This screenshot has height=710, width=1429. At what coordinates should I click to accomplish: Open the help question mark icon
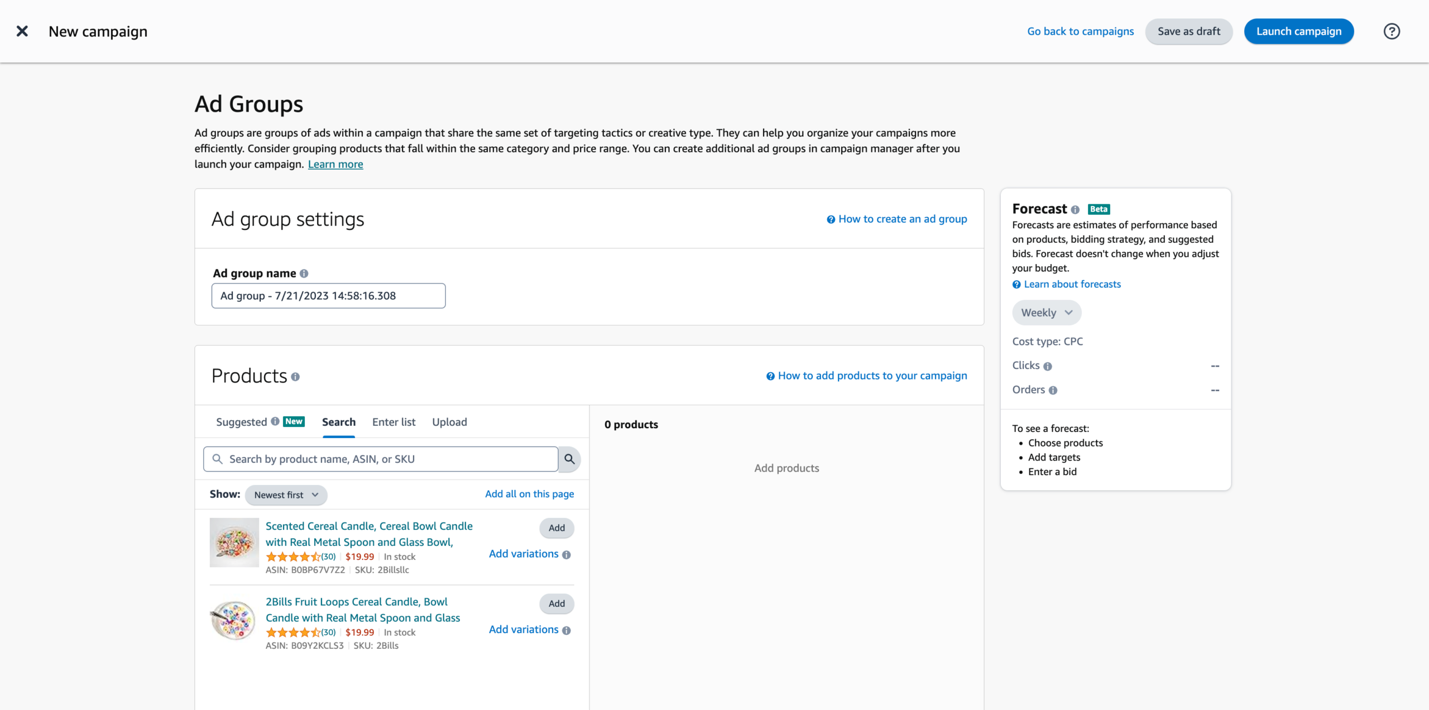[x=1392, y=31]
